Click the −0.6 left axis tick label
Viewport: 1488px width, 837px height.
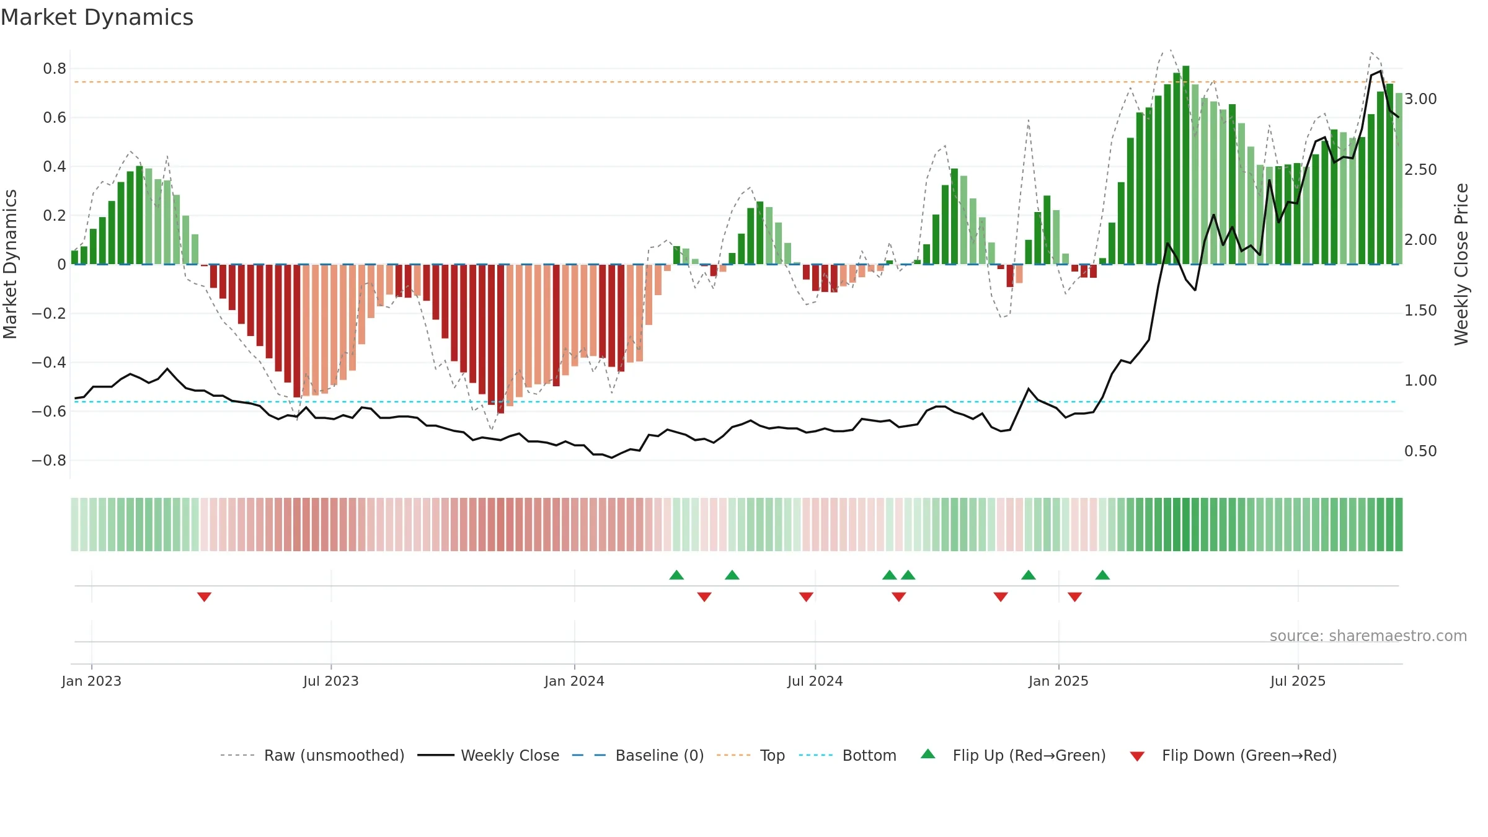point(49,412)
